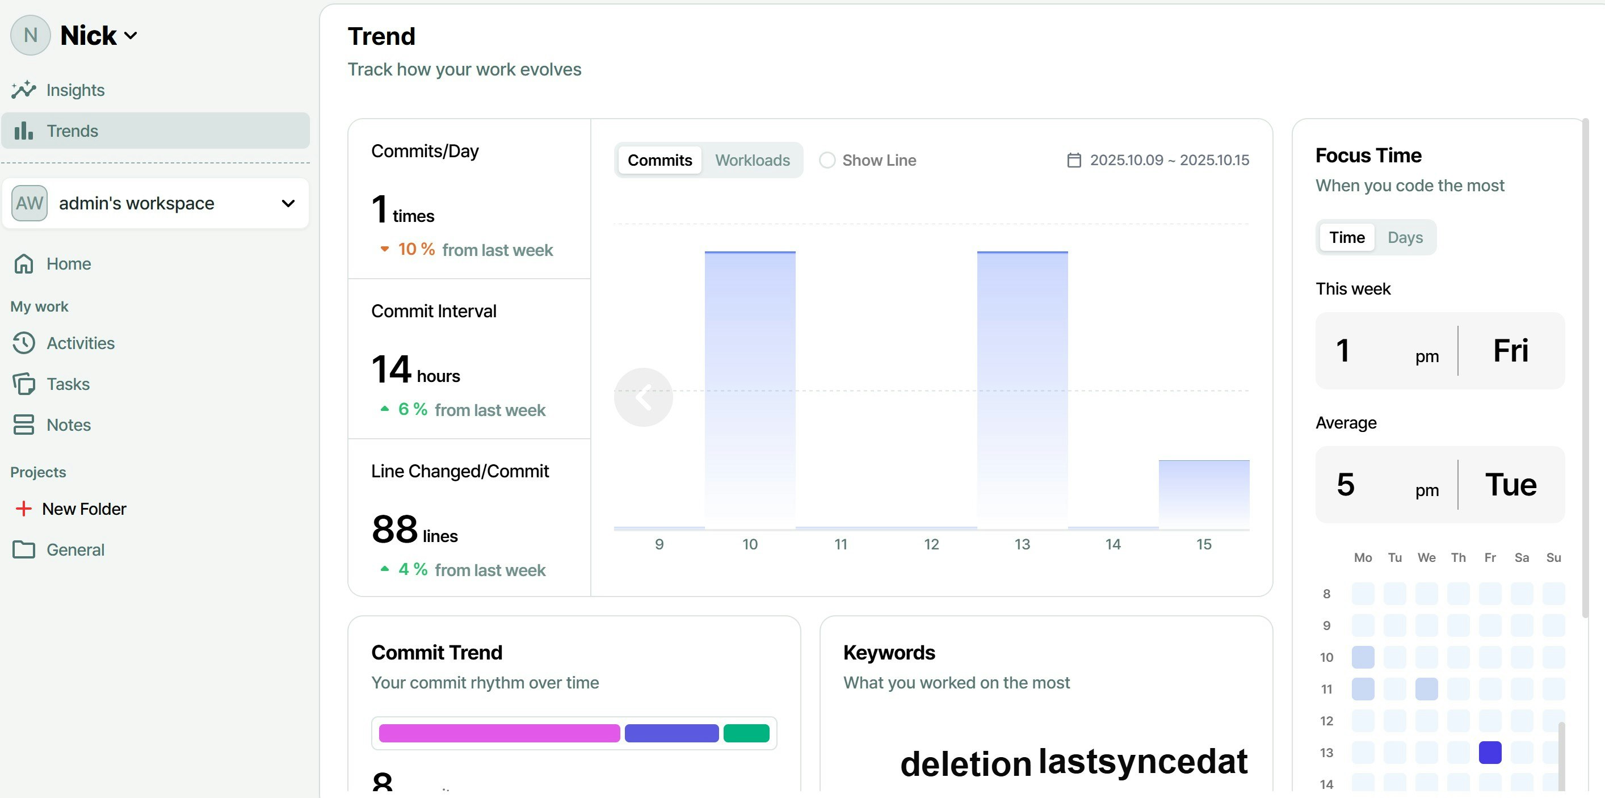This screenshot has width=1605, height=798.
Task: Open the Notes section
Action: click(x=69, y=425)
